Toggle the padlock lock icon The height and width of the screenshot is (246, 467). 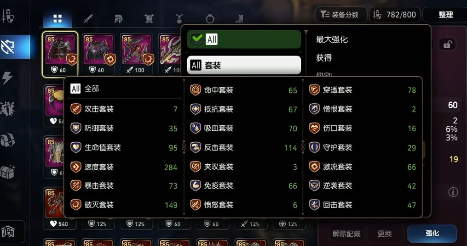pyautogui.click(x=447, y=45)
